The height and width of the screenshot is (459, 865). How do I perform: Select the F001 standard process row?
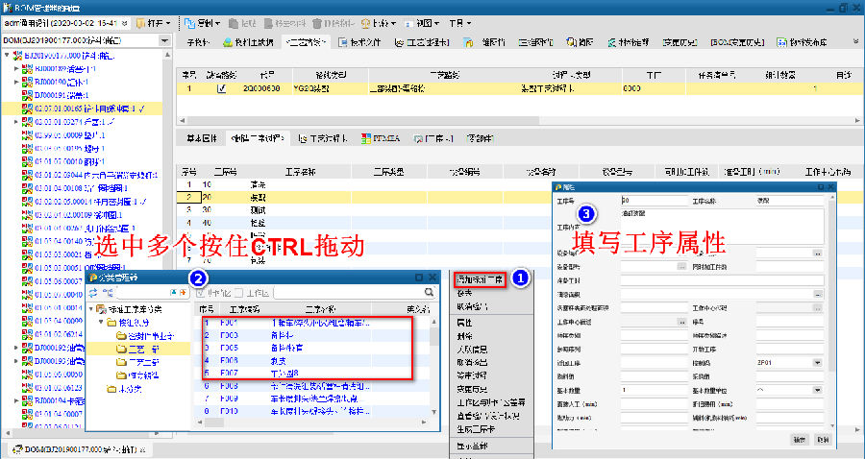coord(311,323)
